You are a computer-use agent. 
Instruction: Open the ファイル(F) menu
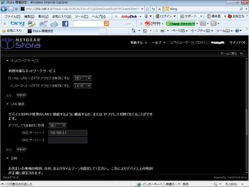12,17
